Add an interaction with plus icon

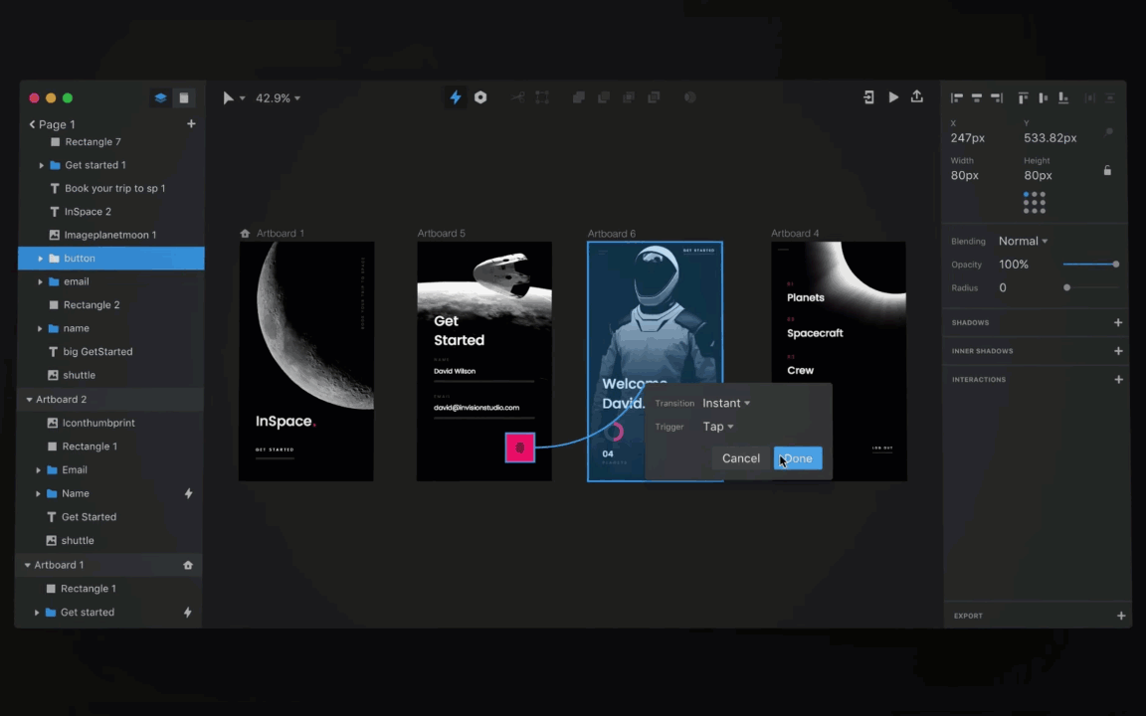point(1118,379)
